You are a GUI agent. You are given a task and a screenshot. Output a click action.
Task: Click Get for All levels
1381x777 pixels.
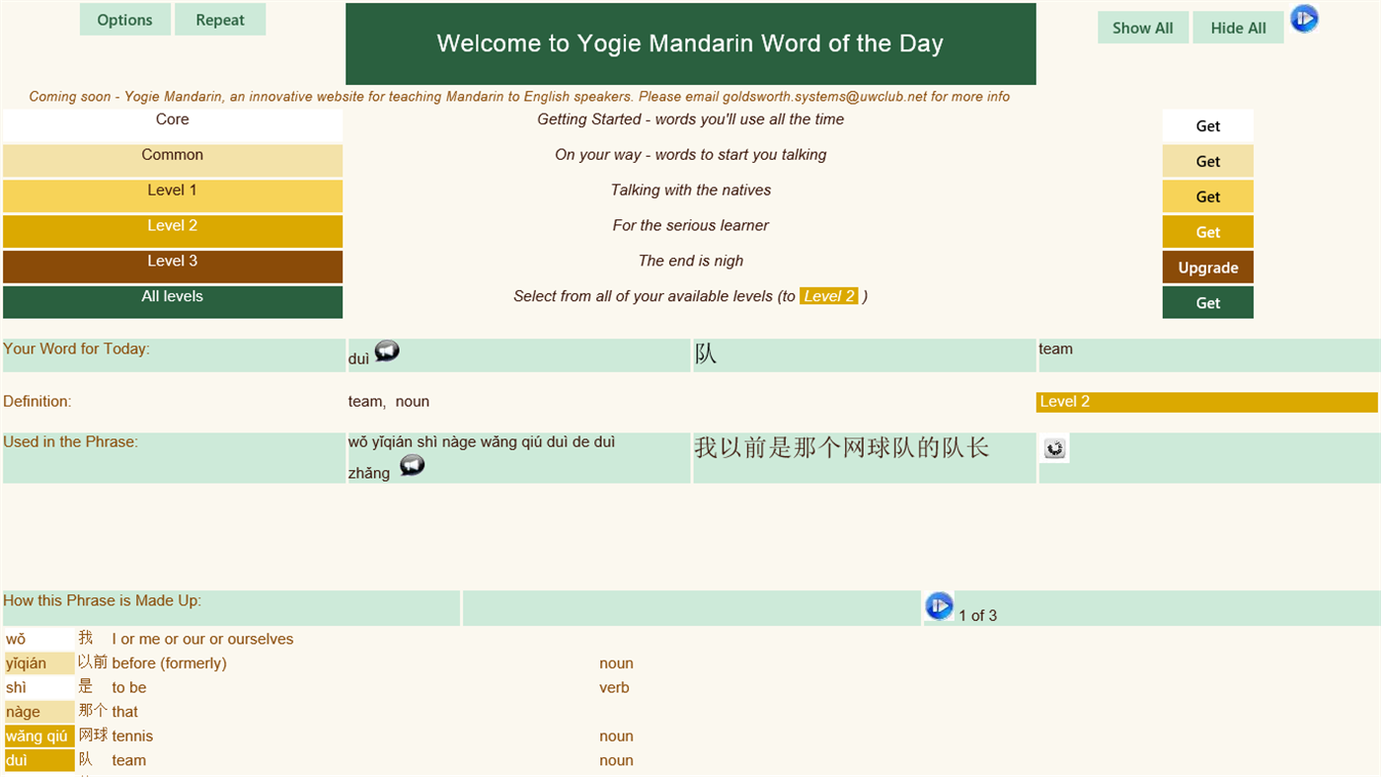click(x=1207, y=302)
